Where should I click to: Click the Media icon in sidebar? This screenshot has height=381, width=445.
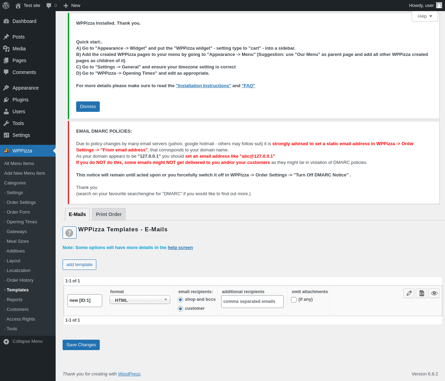(6, 49)
